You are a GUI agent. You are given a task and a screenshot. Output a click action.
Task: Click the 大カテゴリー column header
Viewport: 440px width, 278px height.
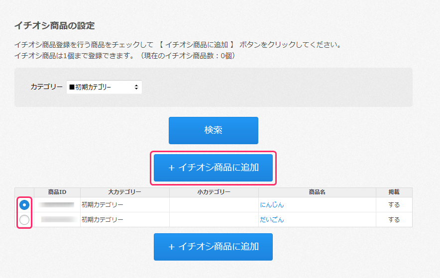tap(124, 192)
